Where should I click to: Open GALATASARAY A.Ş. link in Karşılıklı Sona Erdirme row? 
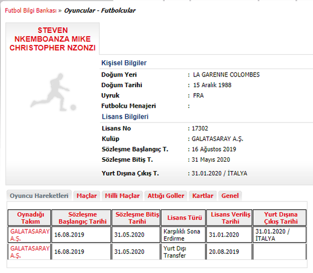29,235
